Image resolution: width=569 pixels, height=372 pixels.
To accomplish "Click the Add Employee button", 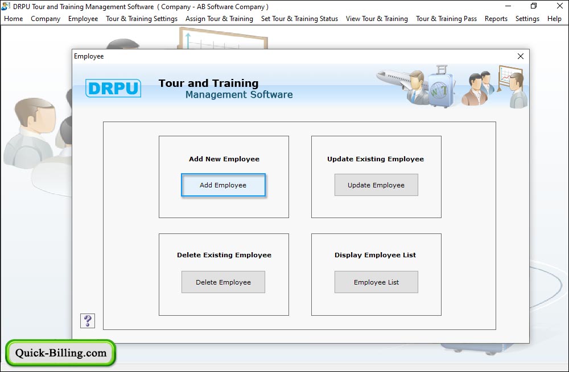I will 223,185.
